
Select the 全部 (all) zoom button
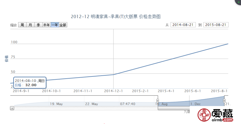pyautogui.click(x=63, y=25)
